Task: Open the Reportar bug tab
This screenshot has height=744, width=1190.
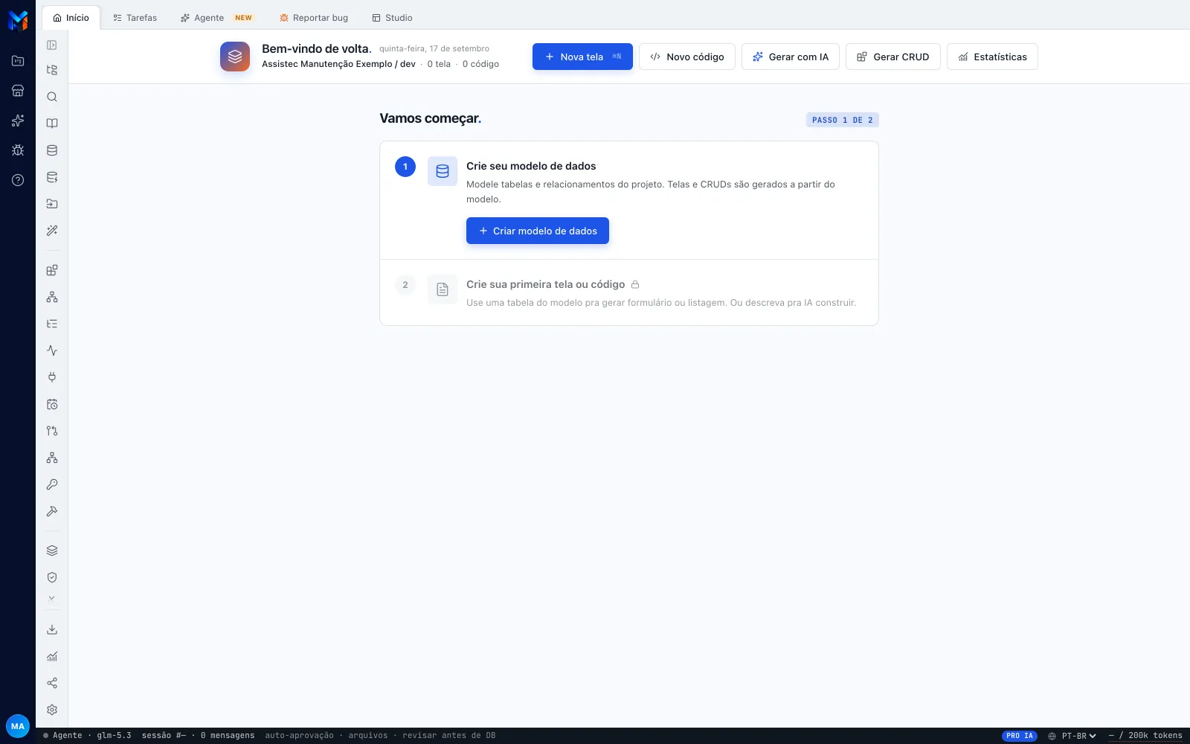Action: [x=313, y=18]
